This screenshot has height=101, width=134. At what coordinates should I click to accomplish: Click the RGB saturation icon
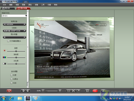(x=5, y=57)
